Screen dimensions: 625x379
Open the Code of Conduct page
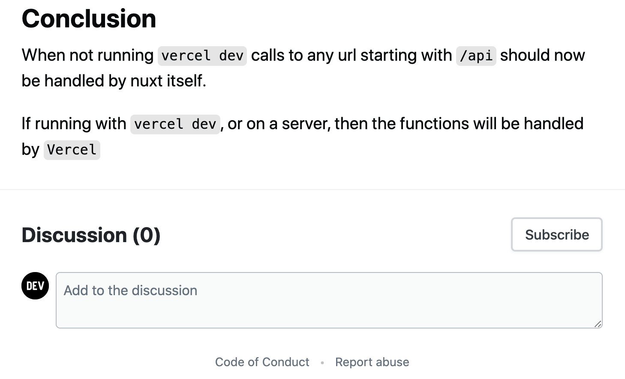coord(262,362)
